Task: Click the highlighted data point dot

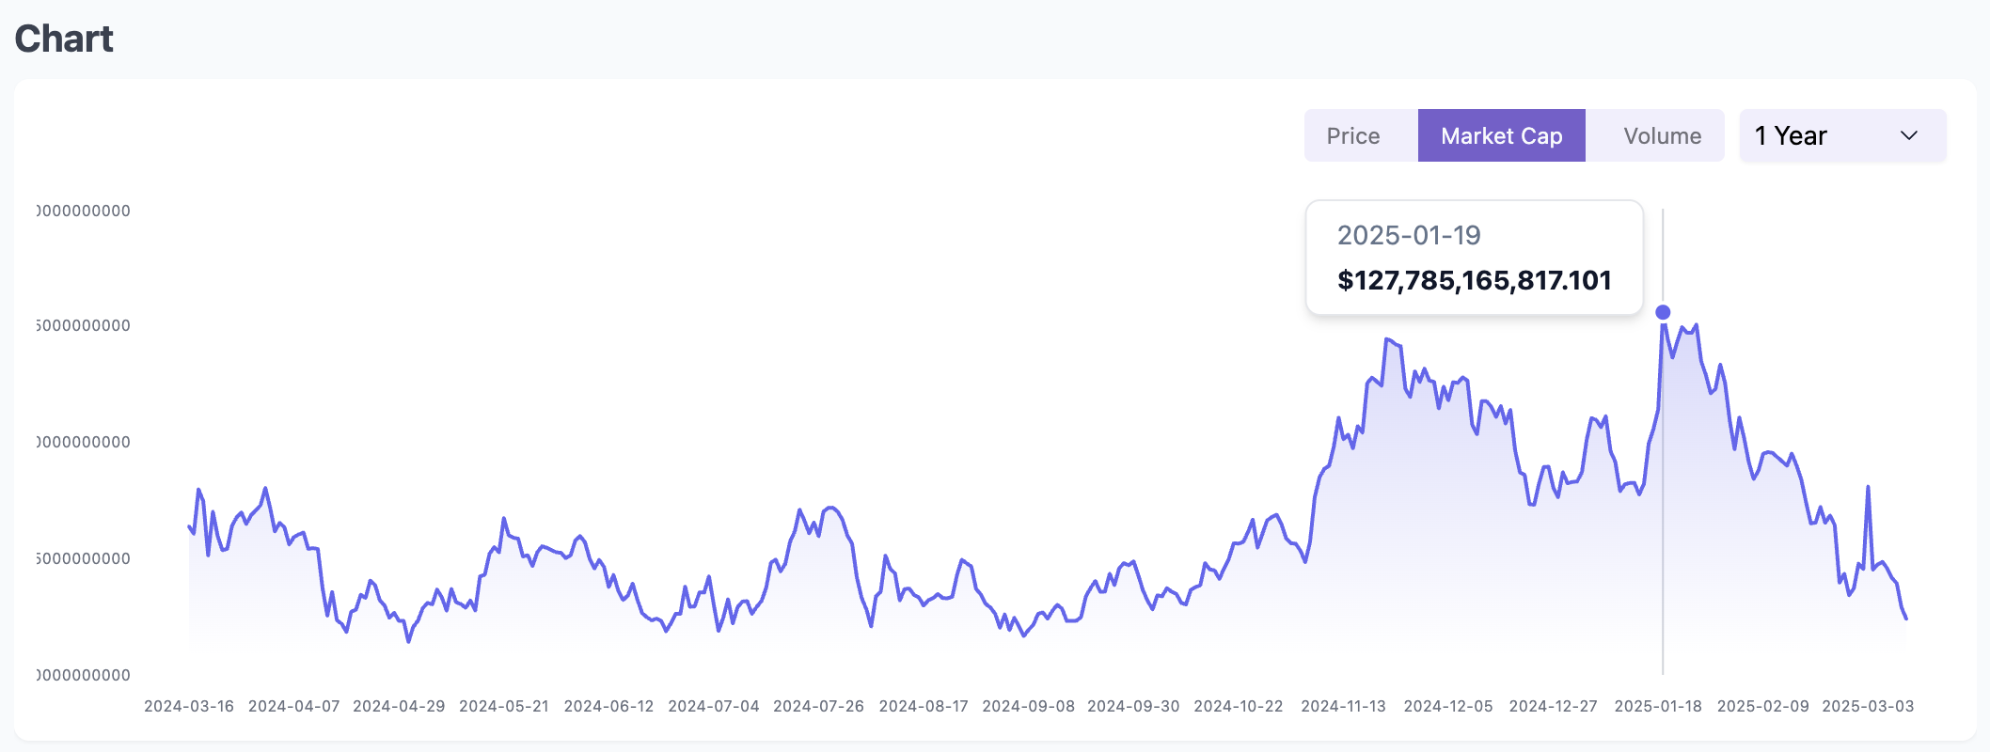Action: coord(1663,312)
